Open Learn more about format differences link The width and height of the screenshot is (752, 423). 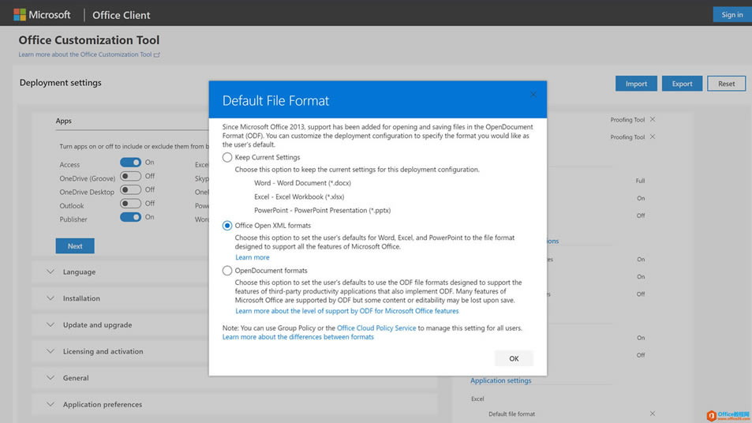298,337
